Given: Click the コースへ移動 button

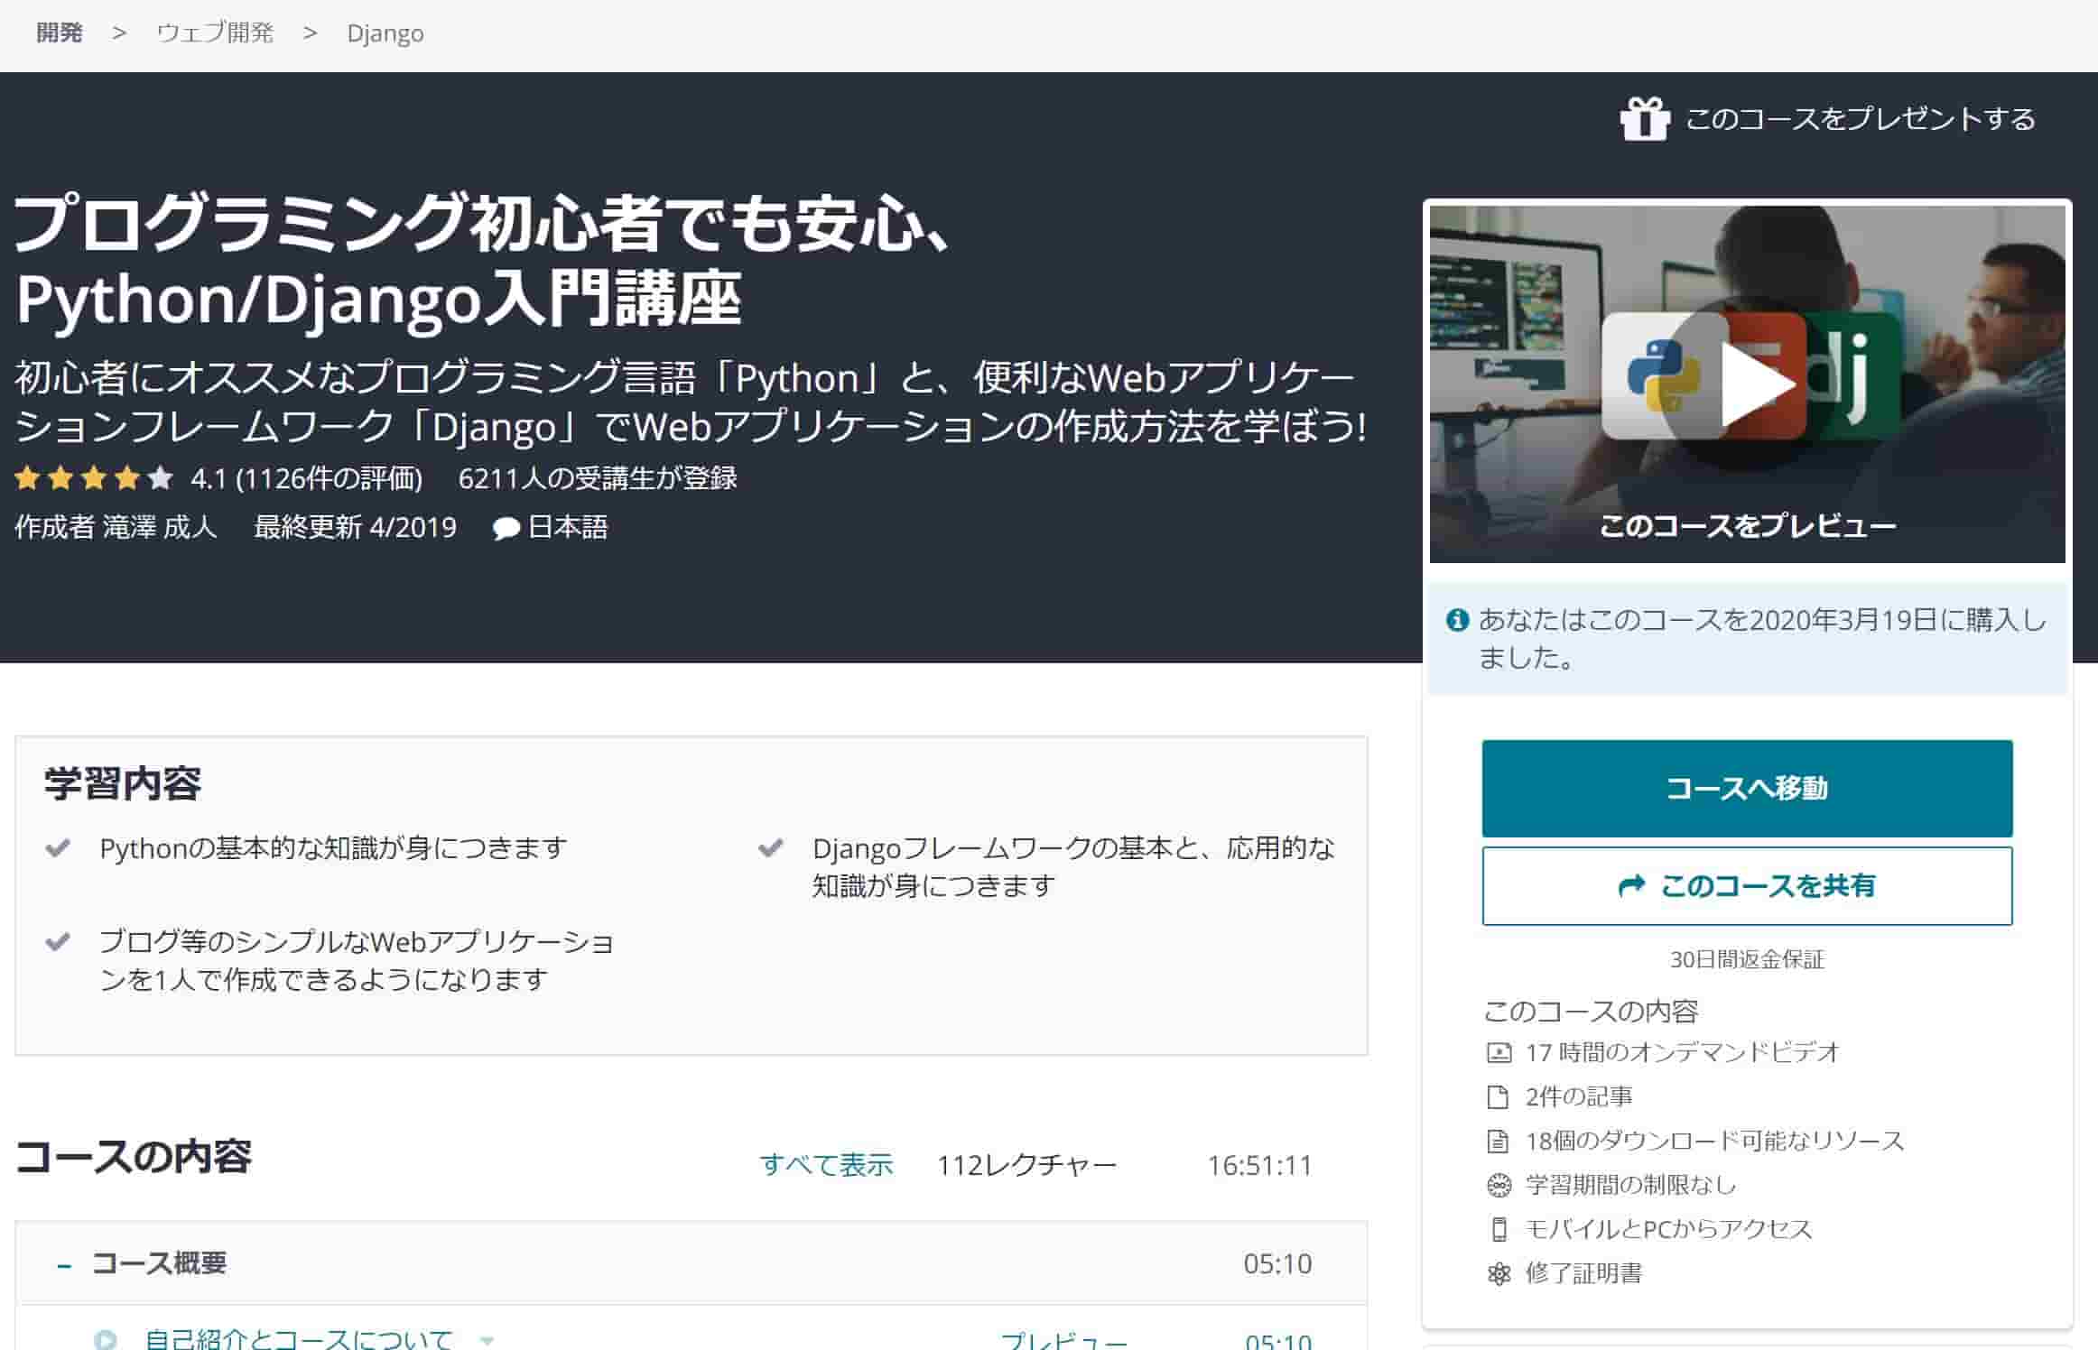Looking at the screenshot, I should (x=1747, y=789).
